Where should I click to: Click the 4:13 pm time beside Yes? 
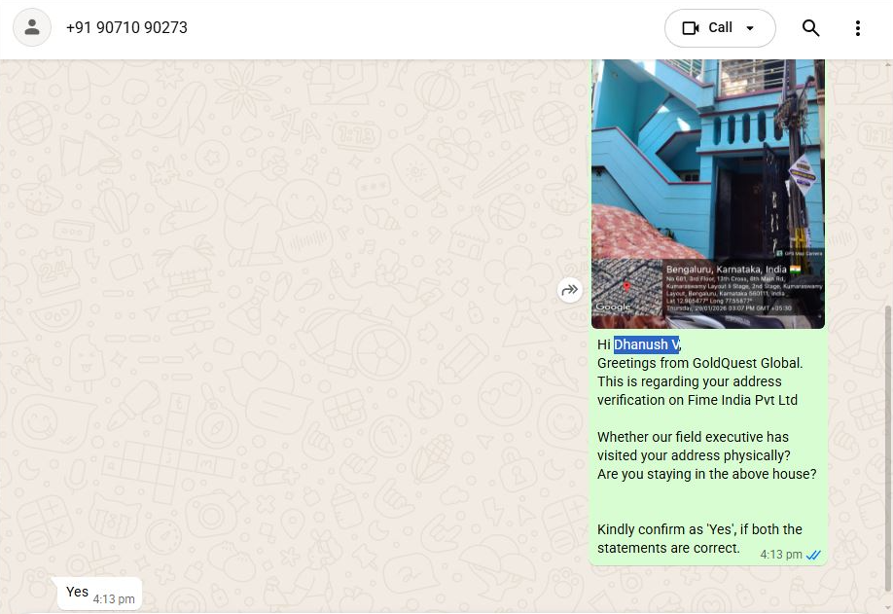click(114, 599)
